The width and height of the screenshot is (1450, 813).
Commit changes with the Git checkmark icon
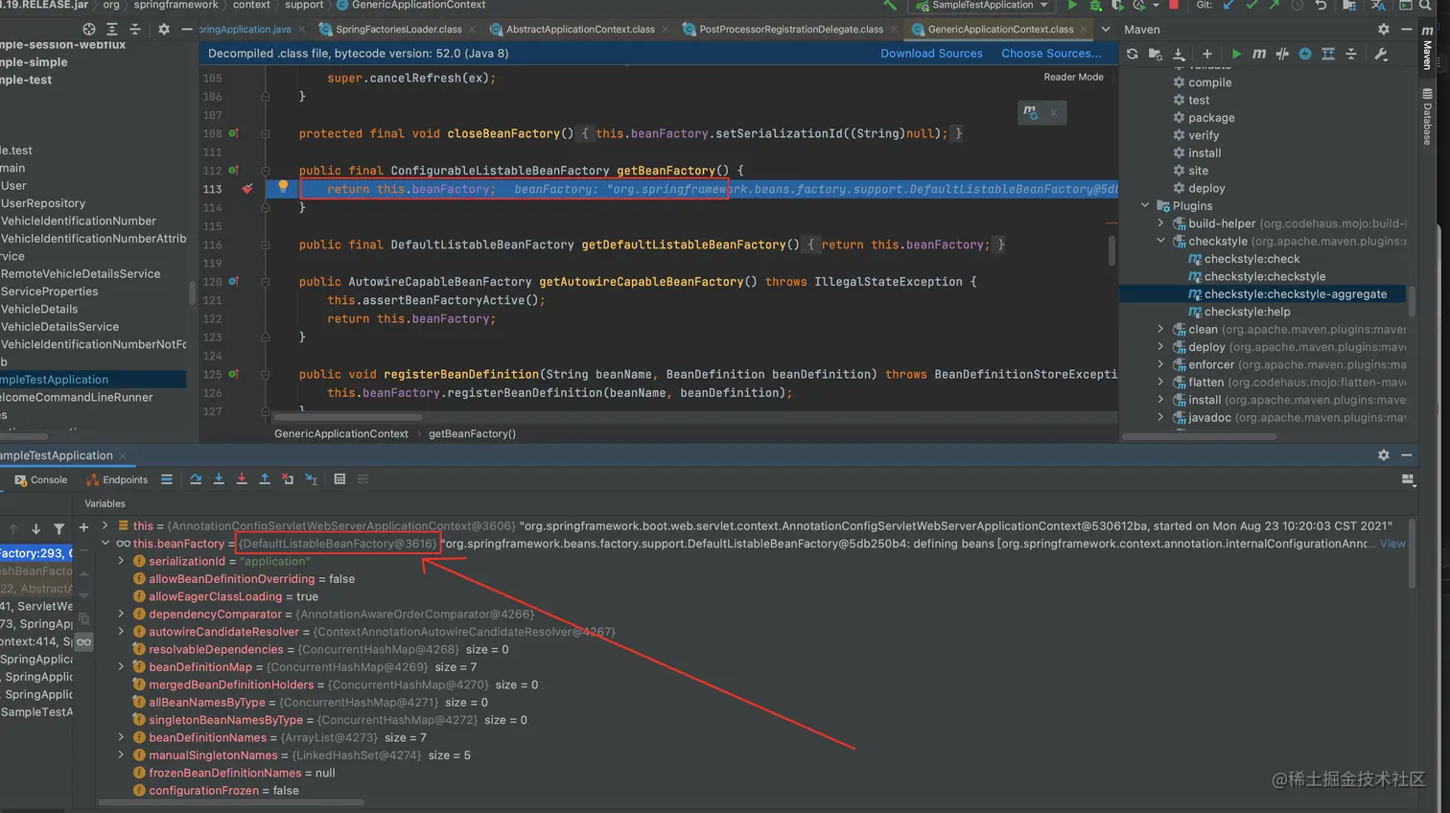pos(1251,6)
